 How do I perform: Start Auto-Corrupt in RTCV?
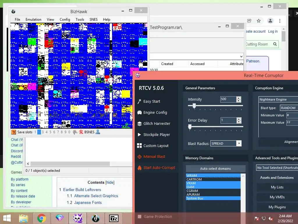tap(156, 168)
